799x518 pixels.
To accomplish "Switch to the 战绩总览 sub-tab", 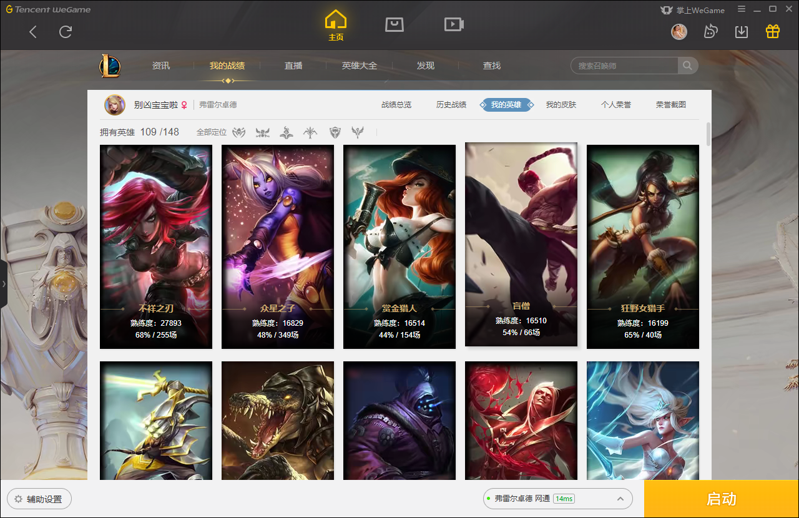I will (396, 105).
